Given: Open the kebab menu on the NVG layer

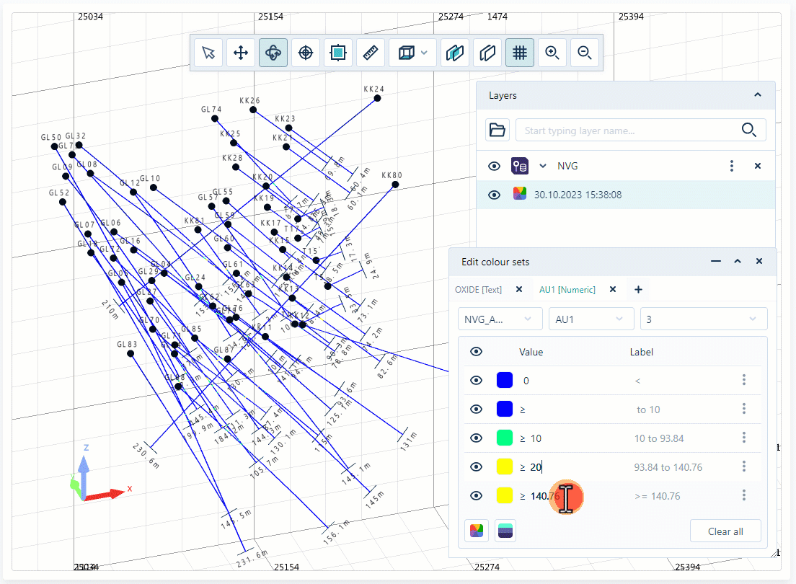Looking at the screenshot, I should [732, 166].
